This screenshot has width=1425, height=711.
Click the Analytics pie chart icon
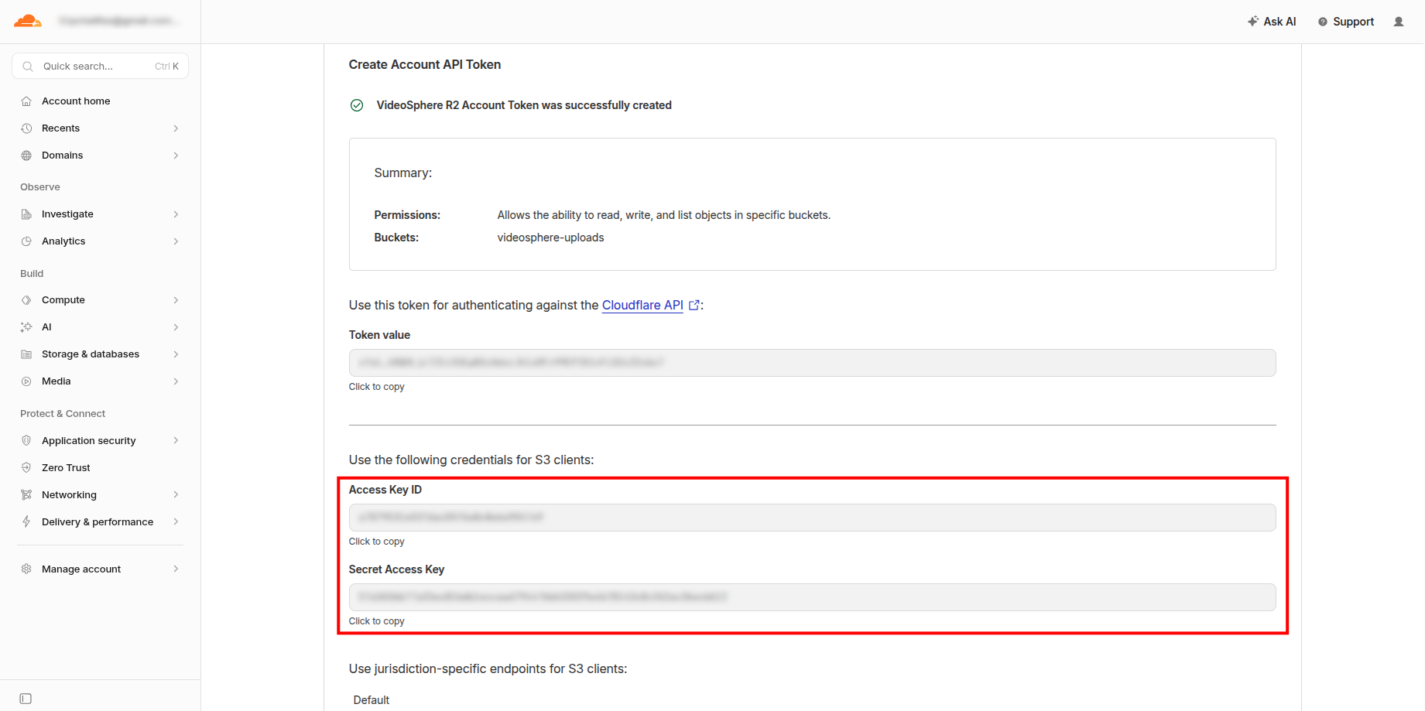[x=26, y=241]
